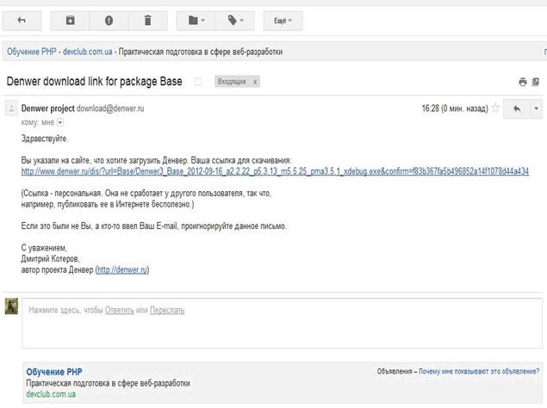The width and height of the screenshot is (547, 408).
Task: Delete email using trash icon
Action: 148,21
